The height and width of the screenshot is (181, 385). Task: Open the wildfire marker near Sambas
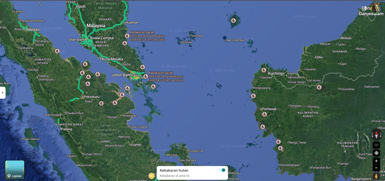click(263, 69)
